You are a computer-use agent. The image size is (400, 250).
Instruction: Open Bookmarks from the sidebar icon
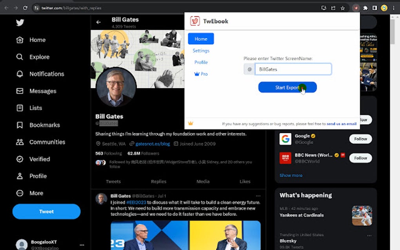(x=20, y=125)
